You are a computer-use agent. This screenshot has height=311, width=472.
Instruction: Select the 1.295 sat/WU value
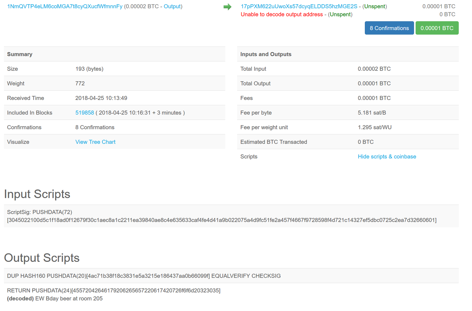(x=375, y=127)
